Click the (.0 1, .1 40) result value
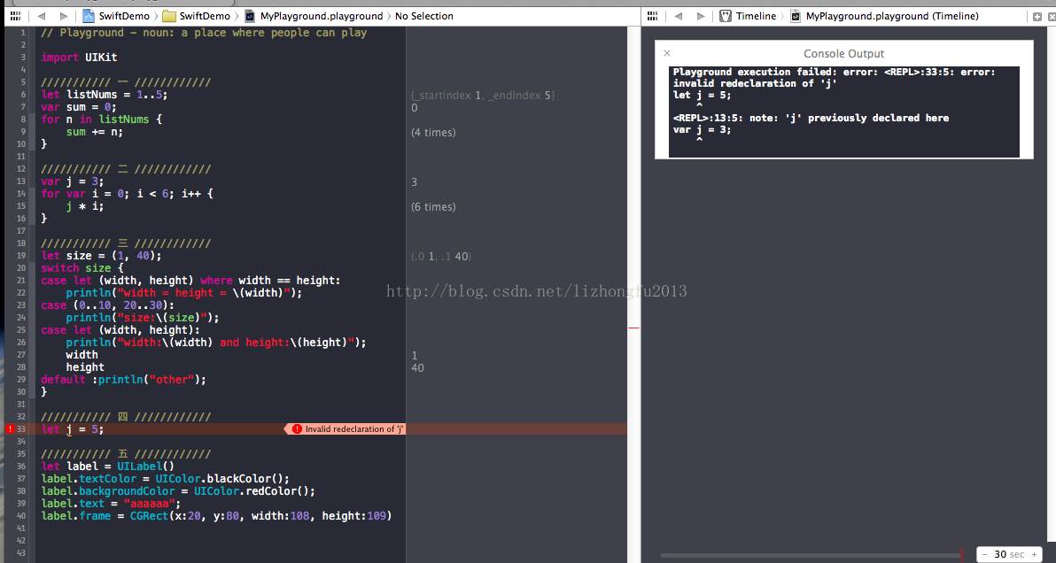1056x563 pixels. click(x=441, y=257)
